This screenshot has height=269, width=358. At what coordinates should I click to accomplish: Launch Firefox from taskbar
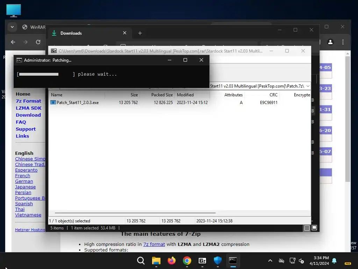pyautogui.click(x=171, y=261)
